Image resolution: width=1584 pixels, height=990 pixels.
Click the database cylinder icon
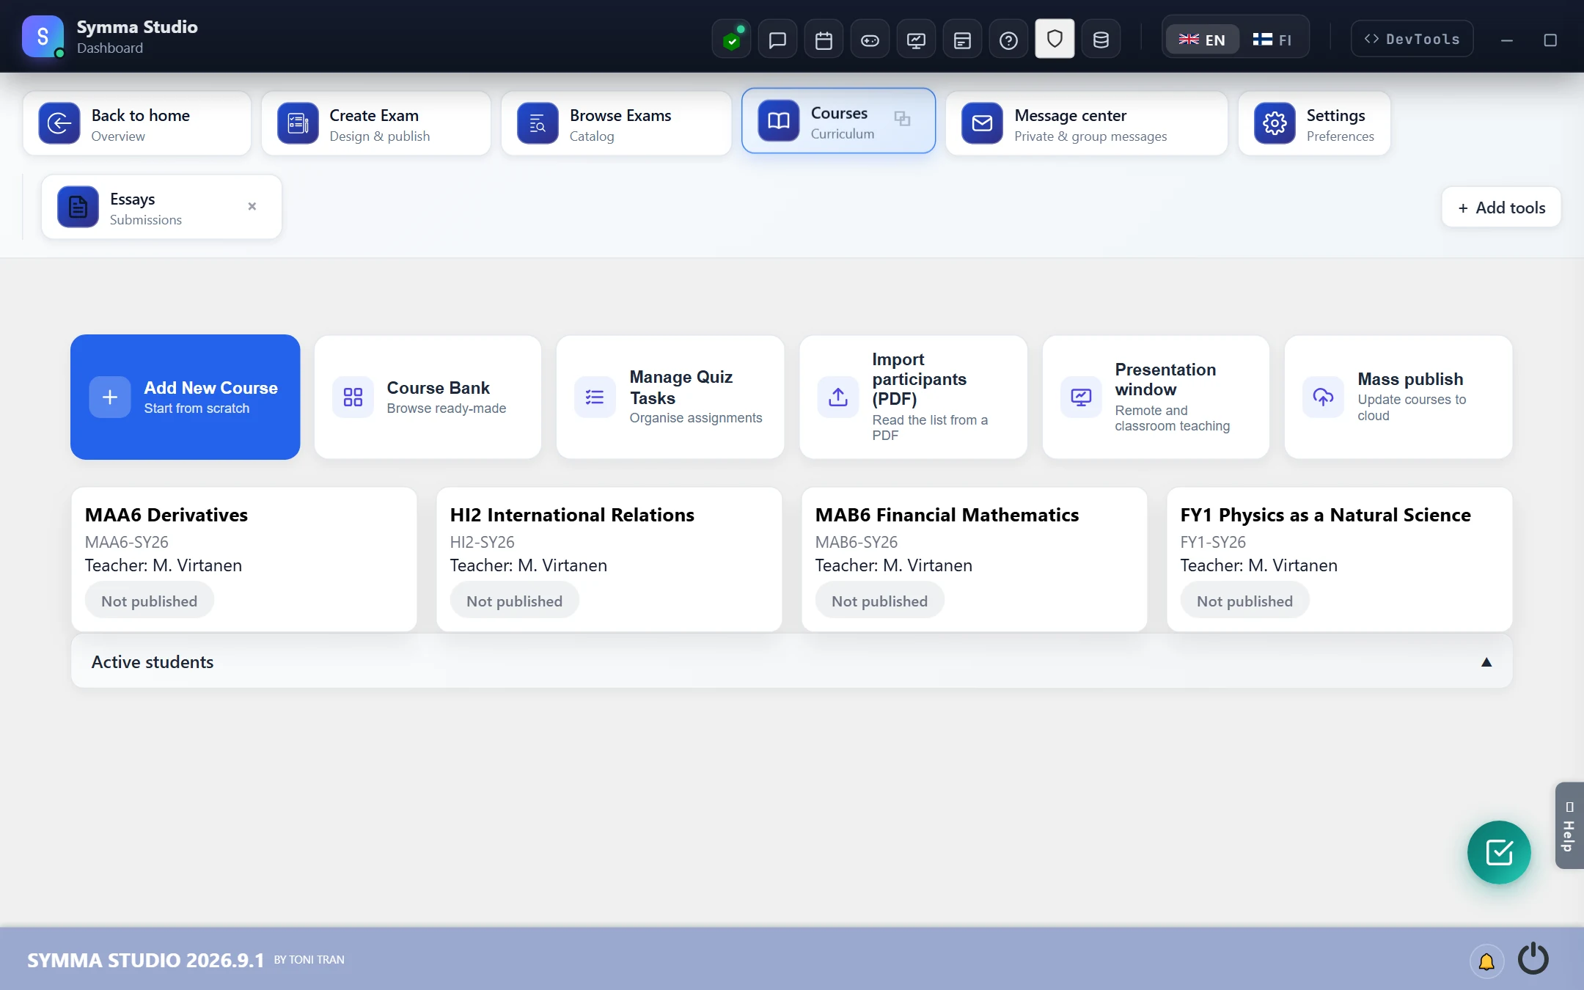(x=1101, y=40)
